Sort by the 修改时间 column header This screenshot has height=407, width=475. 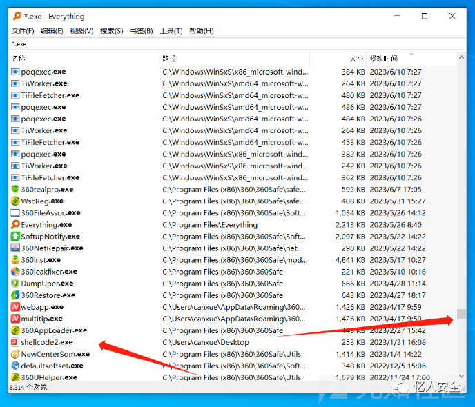(411, 59)
